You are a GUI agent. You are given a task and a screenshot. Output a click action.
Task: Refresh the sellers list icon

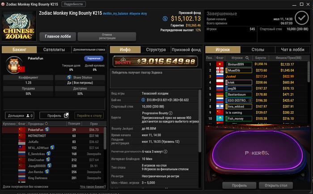click(x=47, y=124)
